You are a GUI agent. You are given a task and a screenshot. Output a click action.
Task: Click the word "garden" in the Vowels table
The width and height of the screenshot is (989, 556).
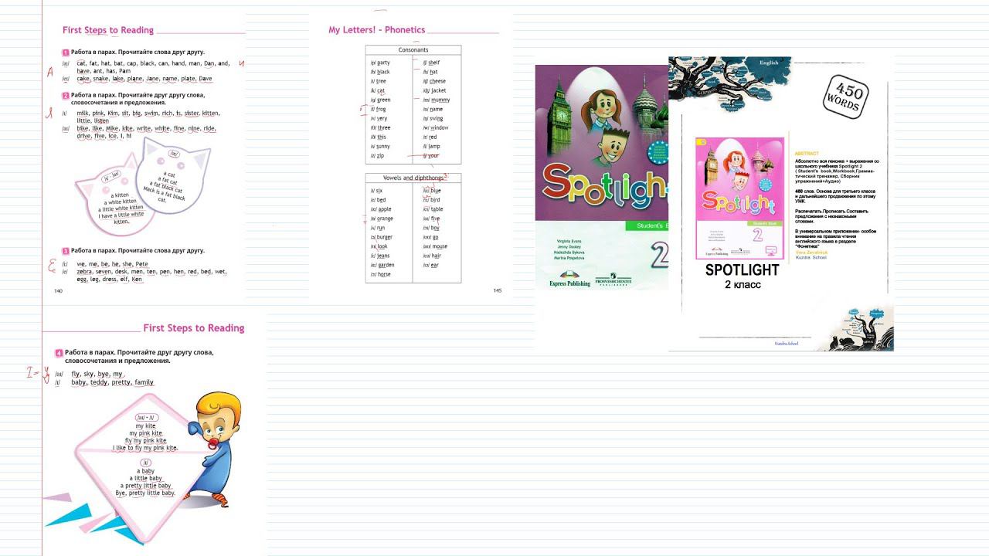point(386,265)
